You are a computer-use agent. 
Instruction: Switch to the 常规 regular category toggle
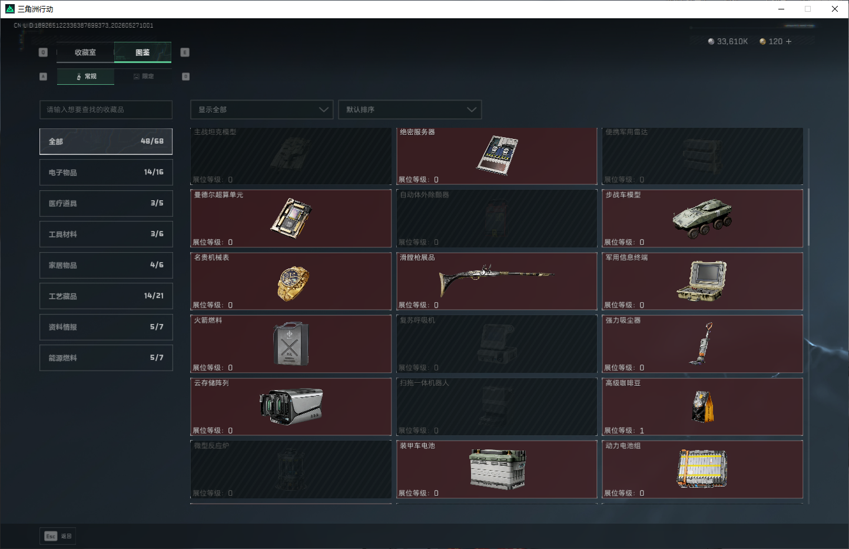pos(86,77)
